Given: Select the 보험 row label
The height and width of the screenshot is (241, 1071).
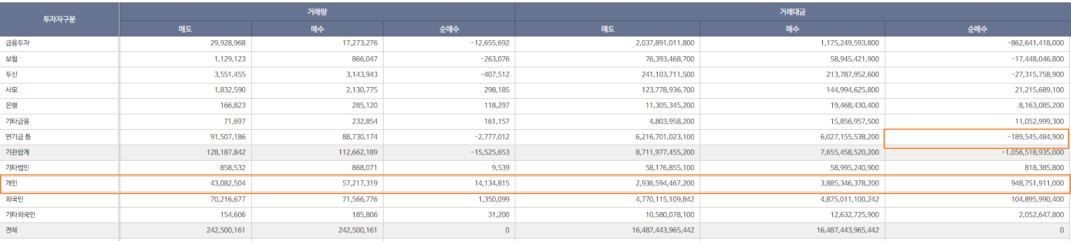Looking at the screenshot, I should click(12, 59).
